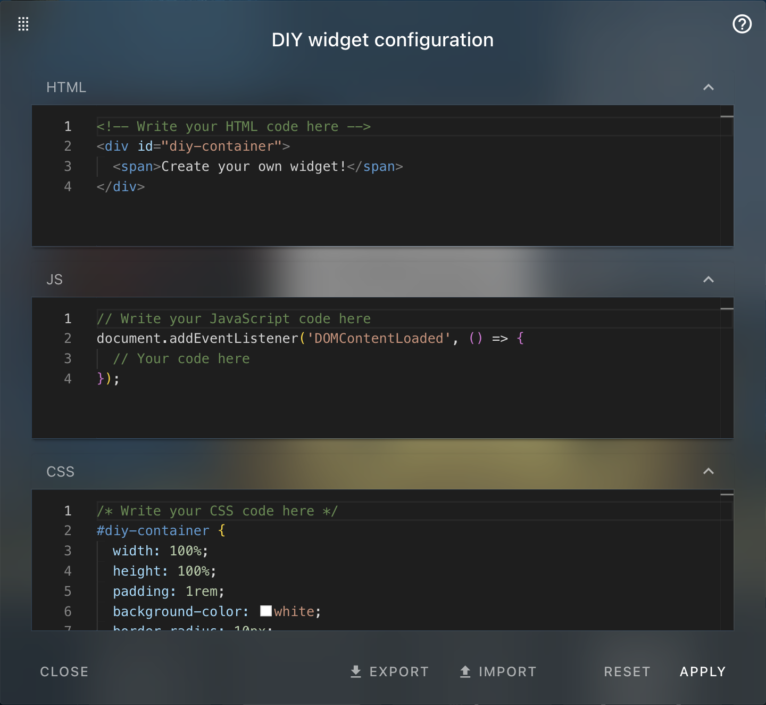
Task: Click the white color swatch in CSS
Action: [x=266, y=611]
